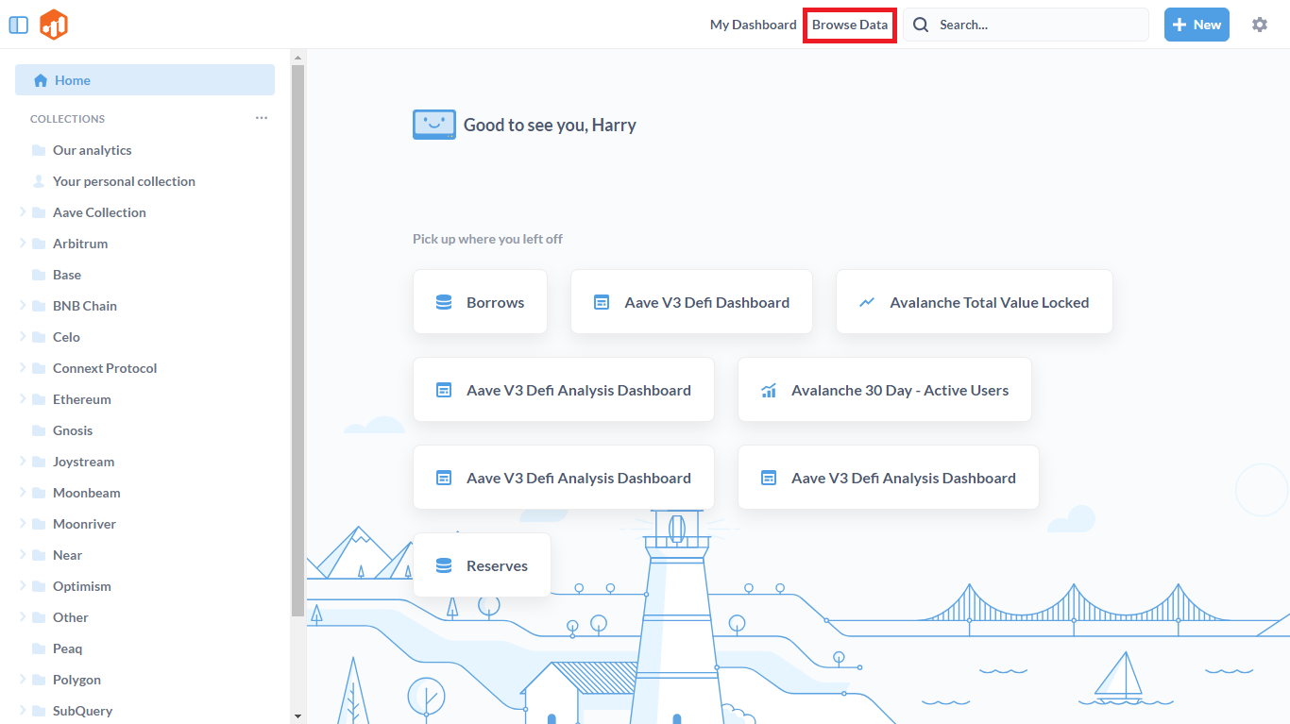Click the folder icon beside Our analytics
Screen dimensions: 1290x724
click(x=39, y=150)
